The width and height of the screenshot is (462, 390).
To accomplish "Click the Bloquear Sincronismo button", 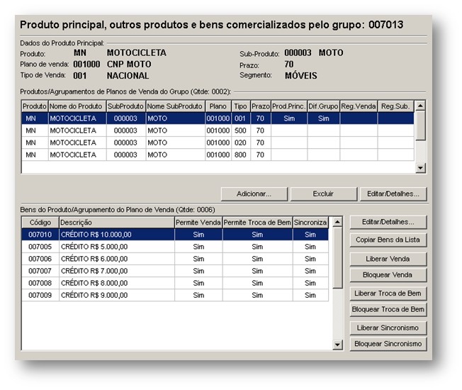I will pos(388,344).
